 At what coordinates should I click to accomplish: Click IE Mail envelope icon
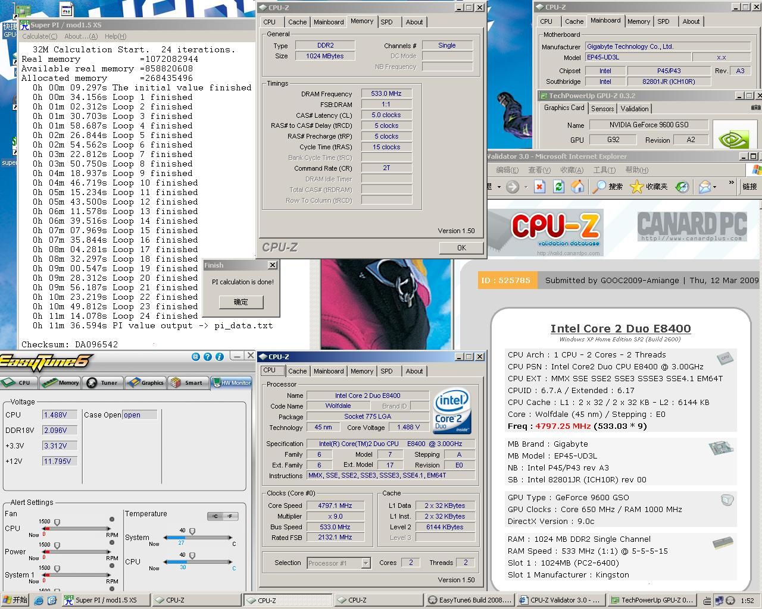click(704, 187)
